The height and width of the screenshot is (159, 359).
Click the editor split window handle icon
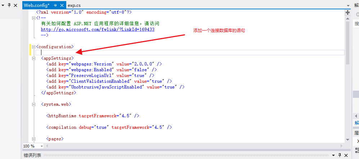point(348,12)
